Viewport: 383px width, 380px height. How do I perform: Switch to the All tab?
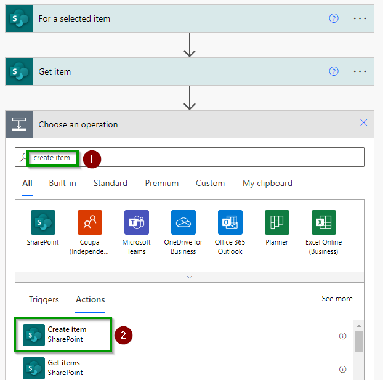click(x=27, y=183)
